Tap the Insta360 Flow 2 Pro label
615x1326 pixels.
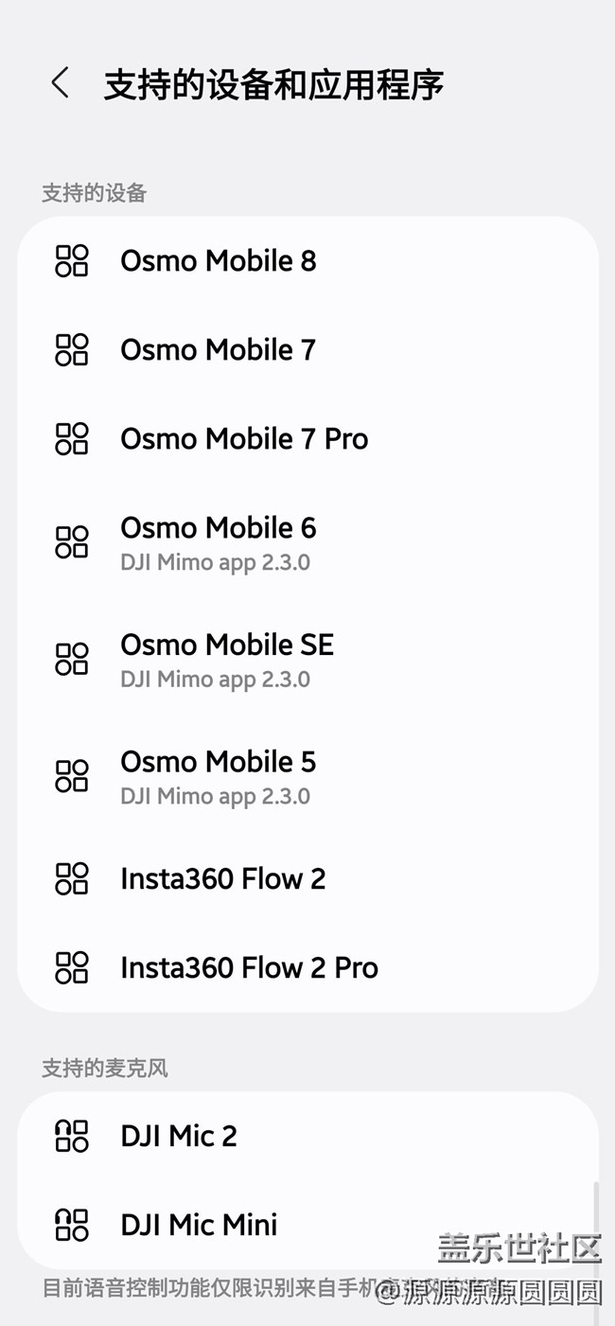(x=249, y=967)
